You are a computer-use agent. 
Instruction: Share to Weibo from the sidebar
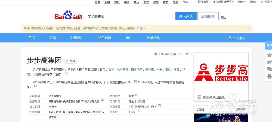[269, 62]
